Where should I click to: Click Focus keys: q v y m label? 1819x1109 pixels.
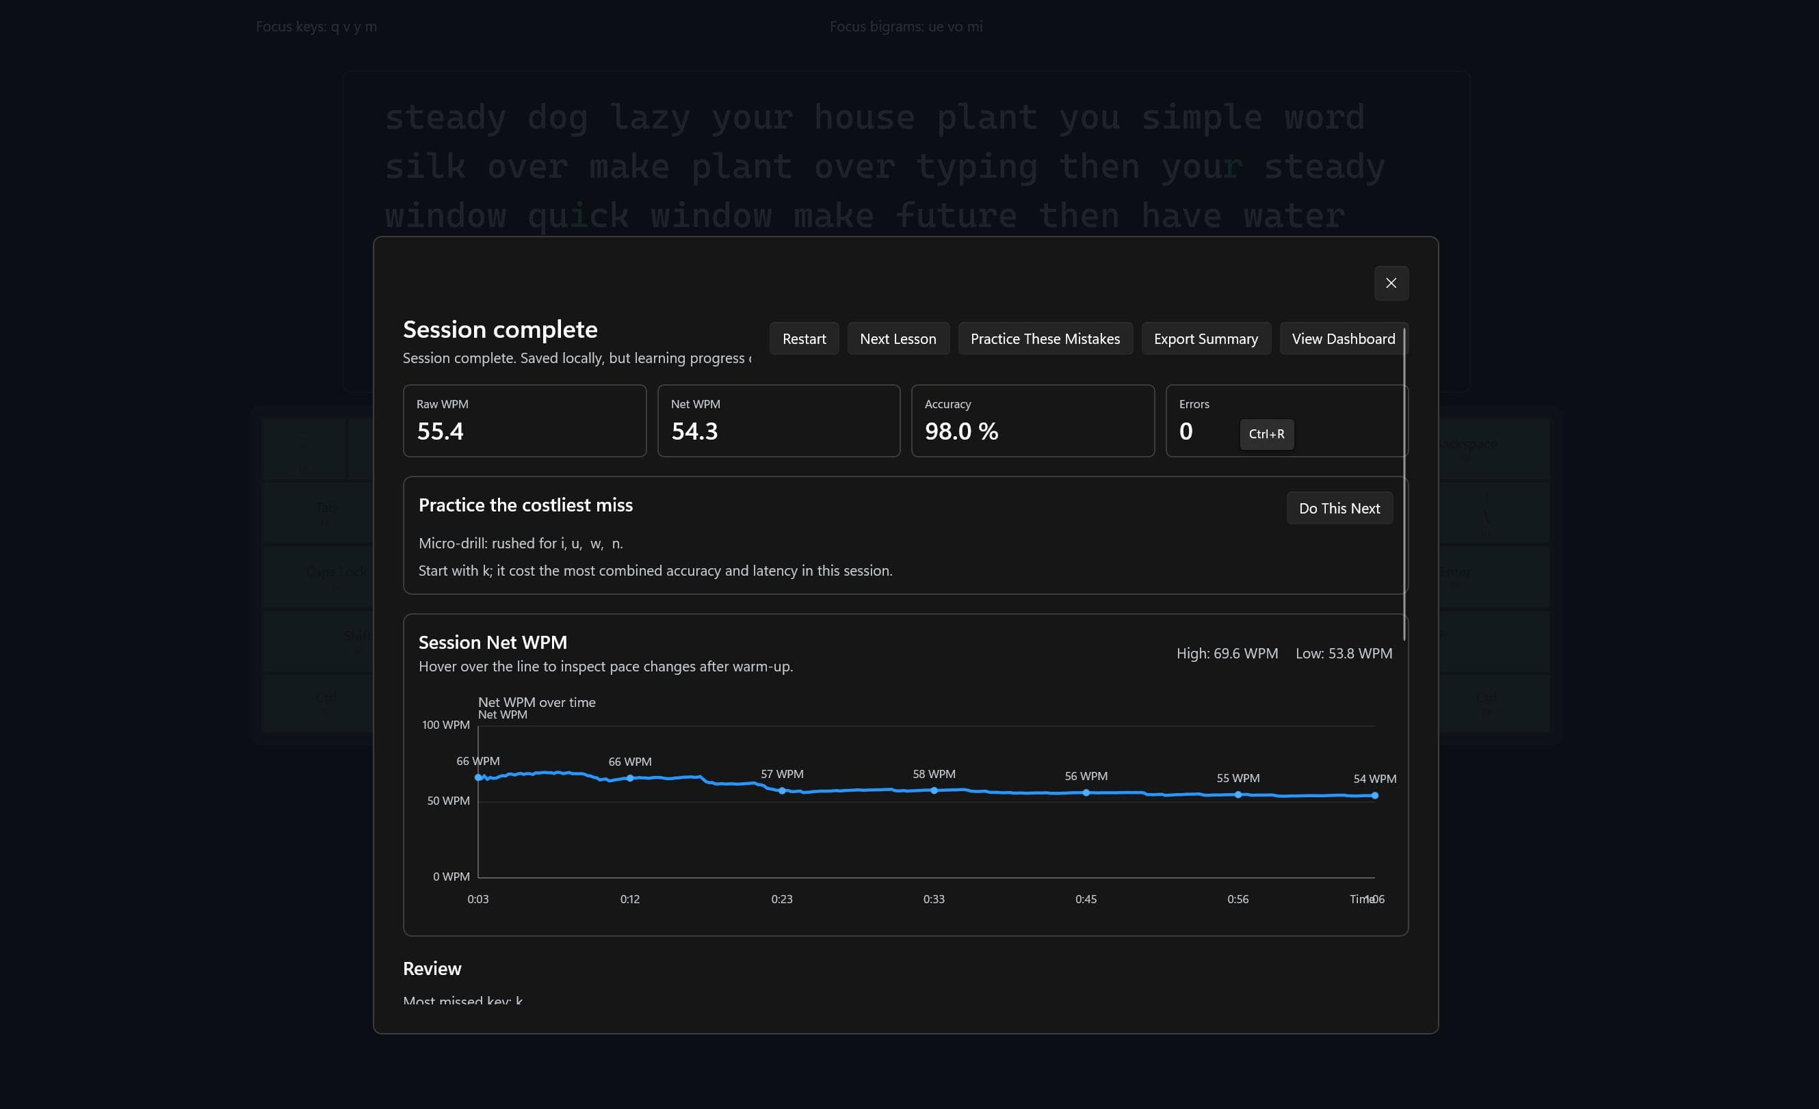(x=316, y=27)
